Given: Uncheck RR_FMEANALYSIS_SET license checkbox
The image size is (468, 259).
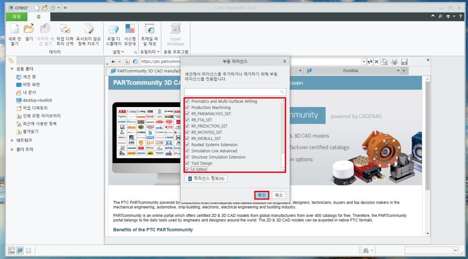Looking at the screenshot, I should click(x=187, y=114).
